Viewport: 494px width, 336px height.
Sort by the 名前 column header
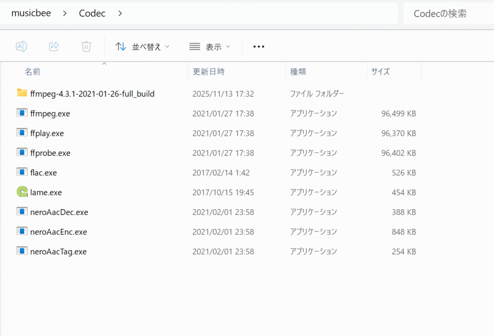tap(33, 72)
